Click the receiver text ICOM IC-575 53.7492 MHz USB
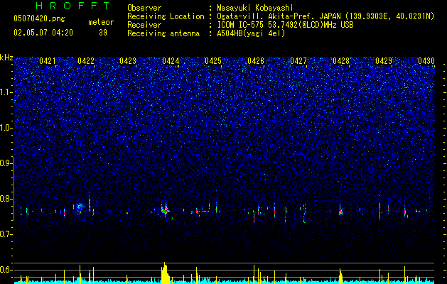This screenshot has height=284, width=447. point(285,25)
